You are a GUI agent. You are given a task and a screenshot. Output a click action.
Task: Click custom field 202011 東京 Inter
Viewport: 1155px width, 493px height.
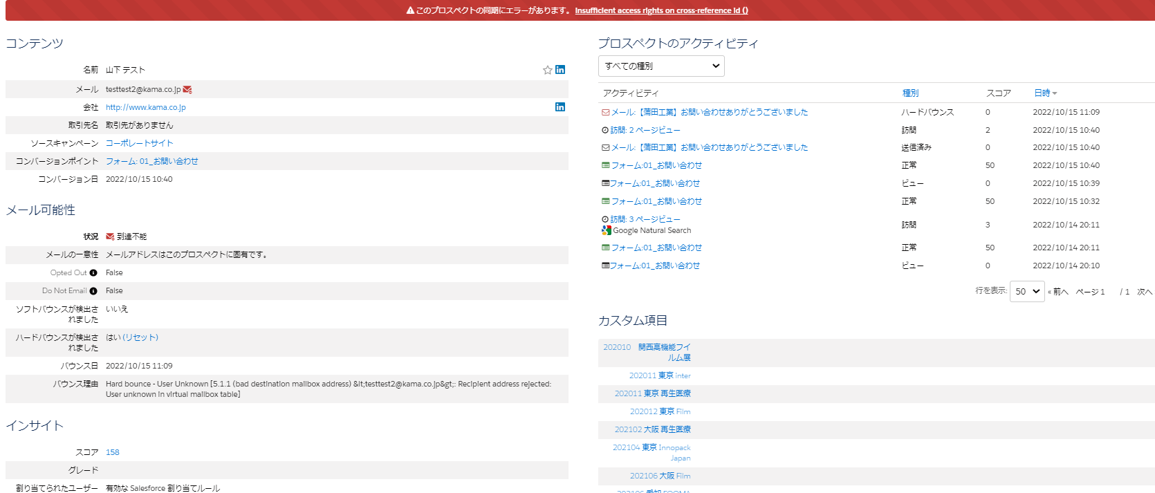point(660,375)
